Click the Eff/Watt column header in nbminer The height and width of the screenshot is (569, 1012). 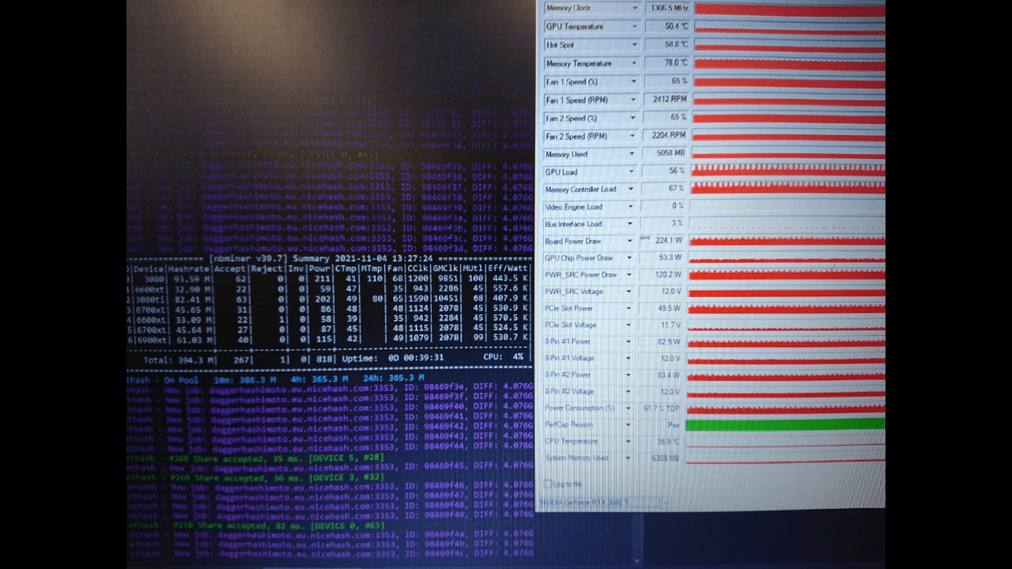[x=508, y=269]
